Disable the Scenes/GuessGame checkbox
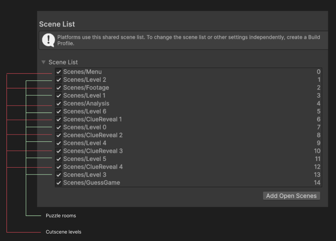Image resolution: width=336 pixels, height=241 pixels. click(59, 183)
